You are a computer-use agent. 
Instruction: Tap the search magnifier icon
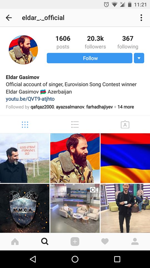click(x=45, y=241)
